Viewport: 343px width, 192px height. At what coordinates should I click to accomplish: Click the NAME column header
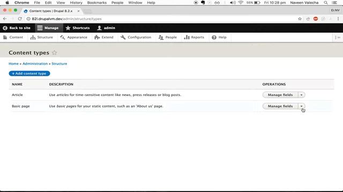click(17, 84)
